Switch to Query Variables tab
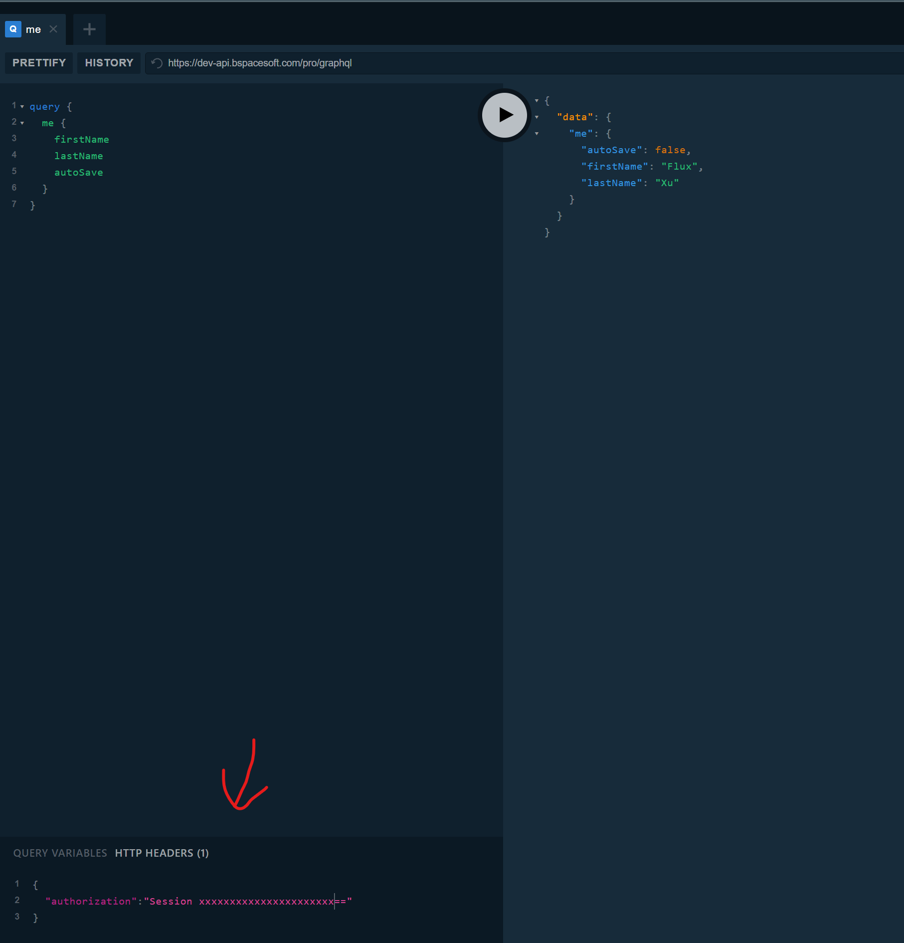This screenshot has height=943, width=904. (x=60, y=853)
